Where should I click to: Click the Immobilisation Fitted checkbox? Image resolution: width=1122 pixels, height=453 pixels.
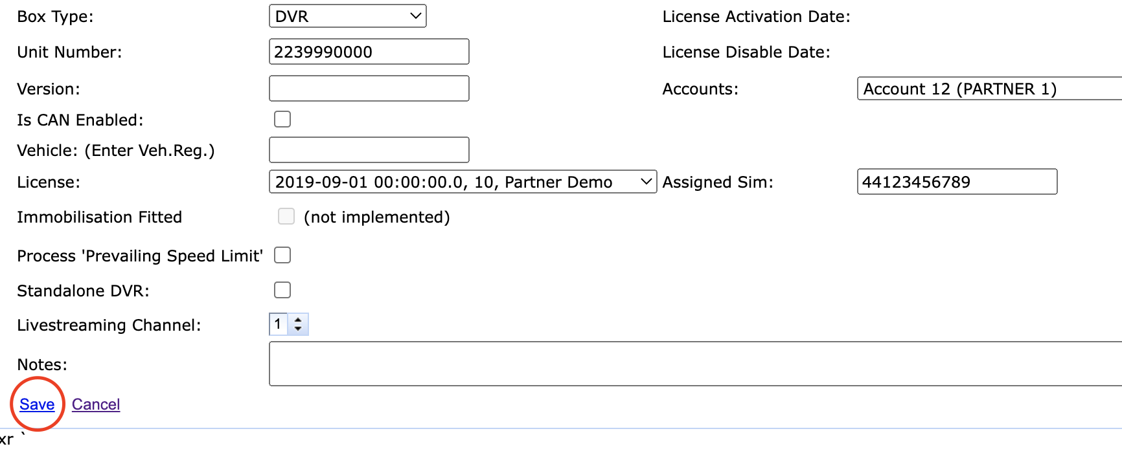[x=286, y=216]
